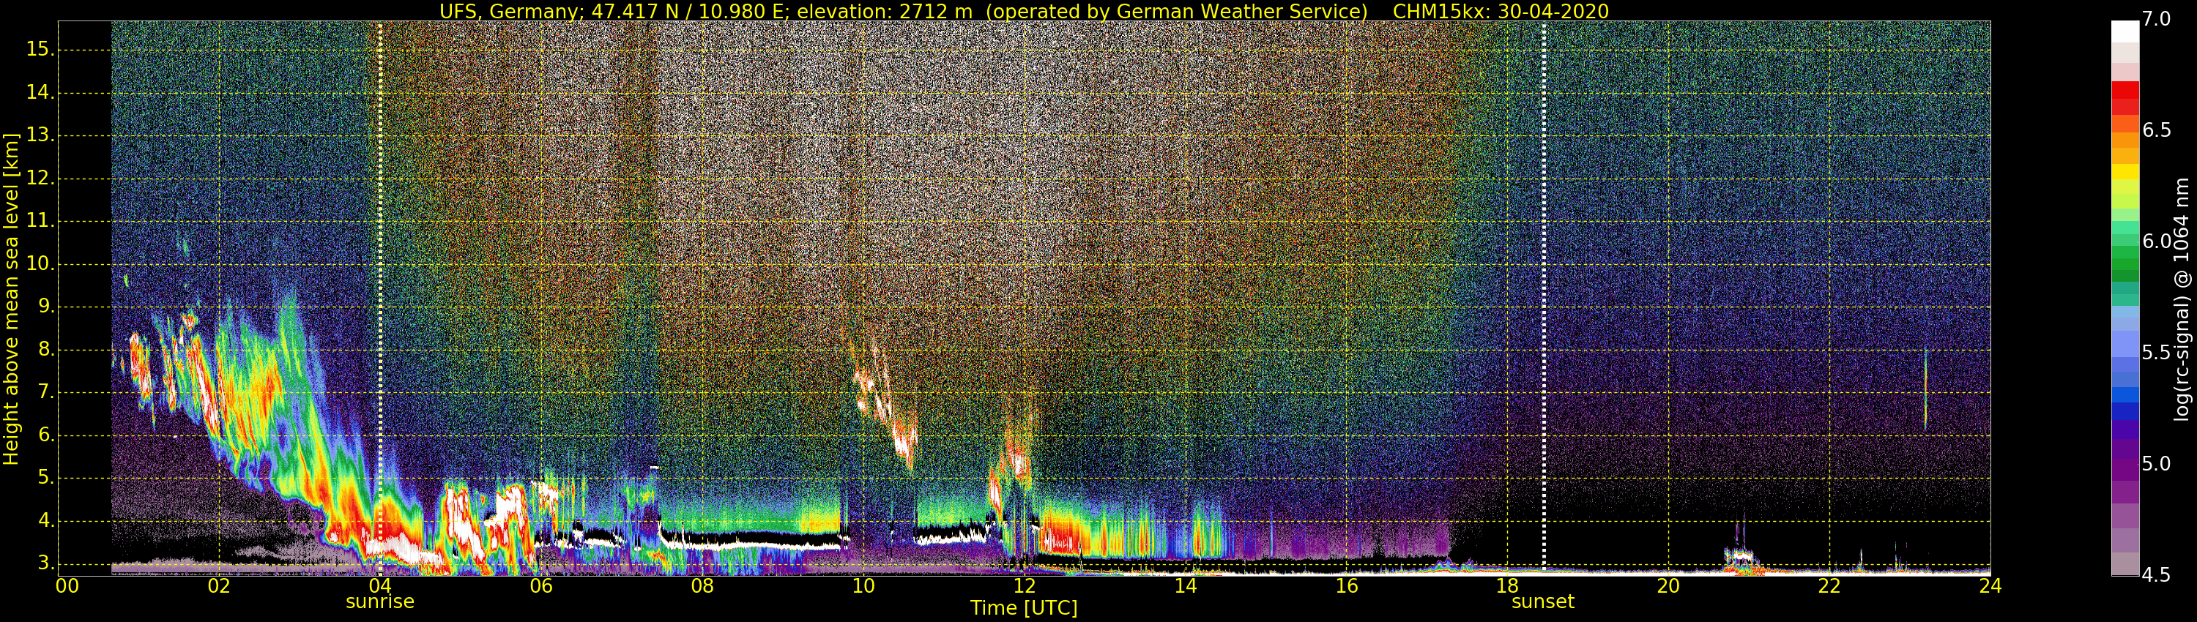Click the '5.' height tick label
Screen dimensions: 2197x622
[45, 477]
